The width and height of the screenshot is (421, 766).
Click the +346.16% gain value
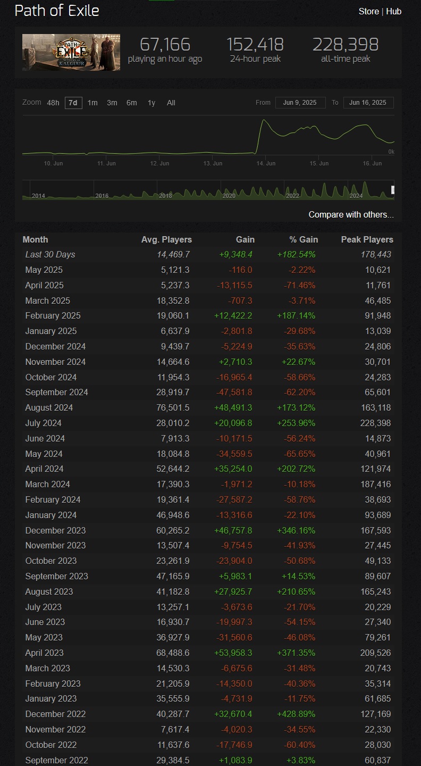pyautogui.click(x=296, y=530)
